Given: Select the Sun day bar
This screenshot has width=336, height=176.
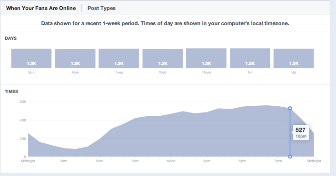Looking at the screenshot, I should tap(31, 58).
